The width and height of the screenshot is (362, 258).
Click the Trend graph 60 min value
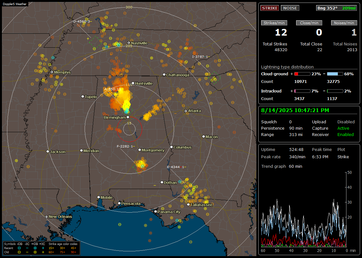pyautogui.click(x=295, y=166)
